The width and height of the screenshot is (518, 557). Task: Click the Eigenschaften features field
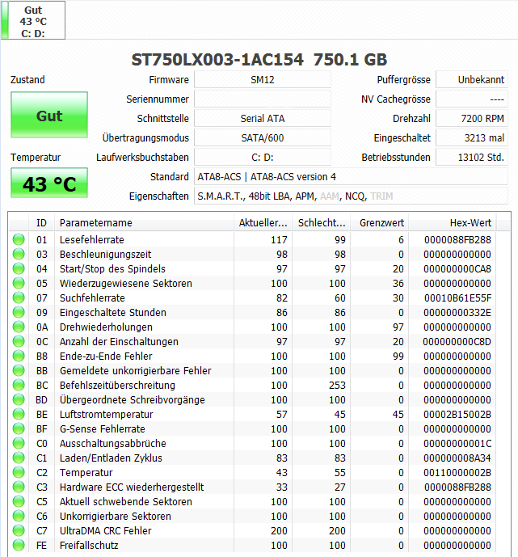pos(351,196)
